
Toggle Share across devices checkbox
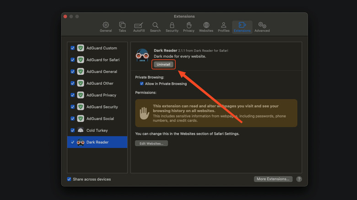pos(69,179)
